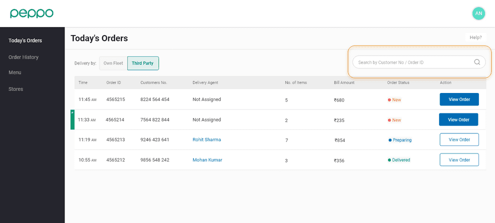Navigate to Stores page
The height and width of the screenshot is (223, 495).
pyautogui.click(x=15, y=89)
